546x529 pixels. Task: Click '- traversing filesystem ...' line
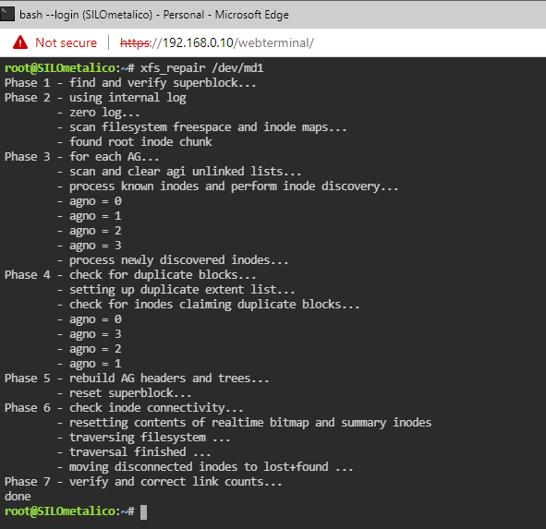pyautogui.click(x=143, y=438)
